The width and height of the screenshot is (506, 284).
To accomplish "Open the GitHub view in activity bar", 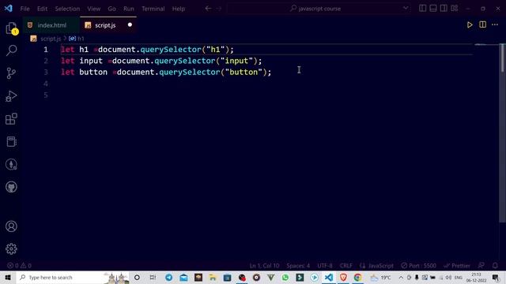I will point(11,187).
